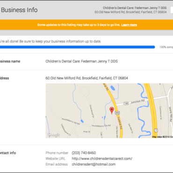Click the childrensdent@hotmail.com email address
Image resolution: width=173 pixels, height=173 pixels.
coord(94,164)
